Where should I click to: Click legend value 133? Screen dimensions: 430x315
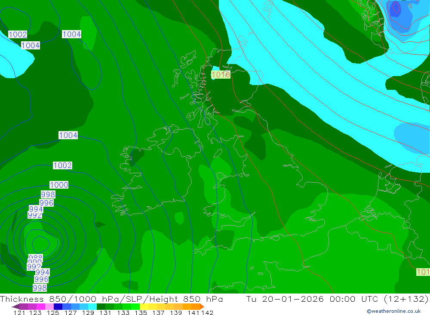pos(123,312)
